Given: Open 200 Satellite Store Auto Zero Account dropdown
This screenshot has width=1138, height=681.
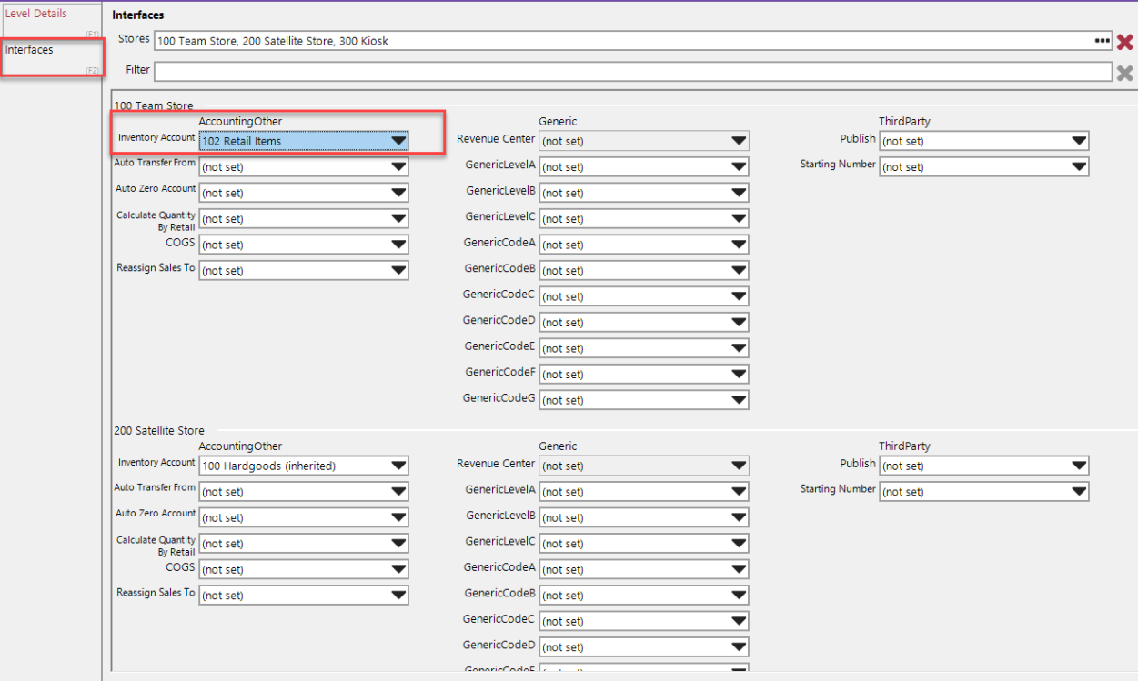Looking at the screenshot, I should coord(304,517).
